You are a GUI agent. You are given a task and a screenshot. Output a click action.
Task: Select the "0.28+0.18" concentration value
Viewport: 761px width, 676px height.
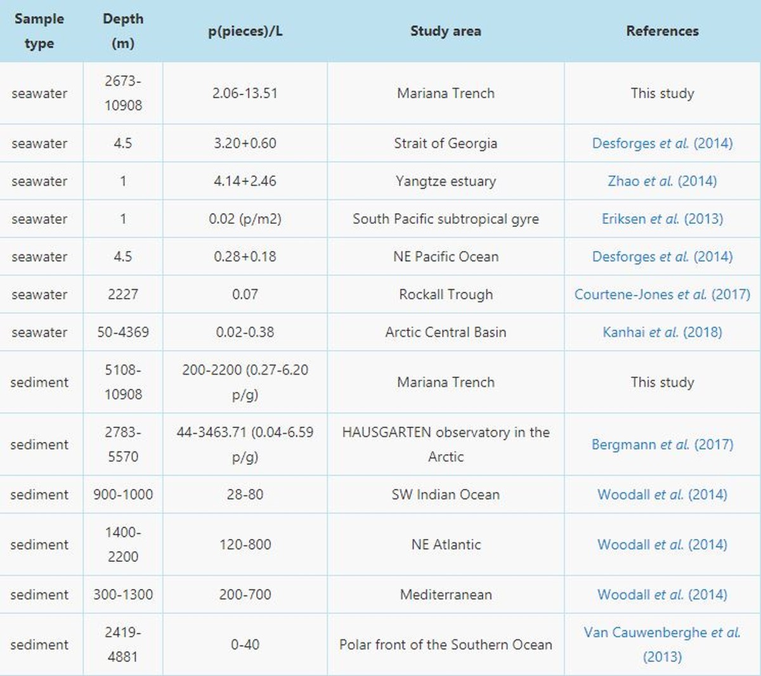pos(245,257)
